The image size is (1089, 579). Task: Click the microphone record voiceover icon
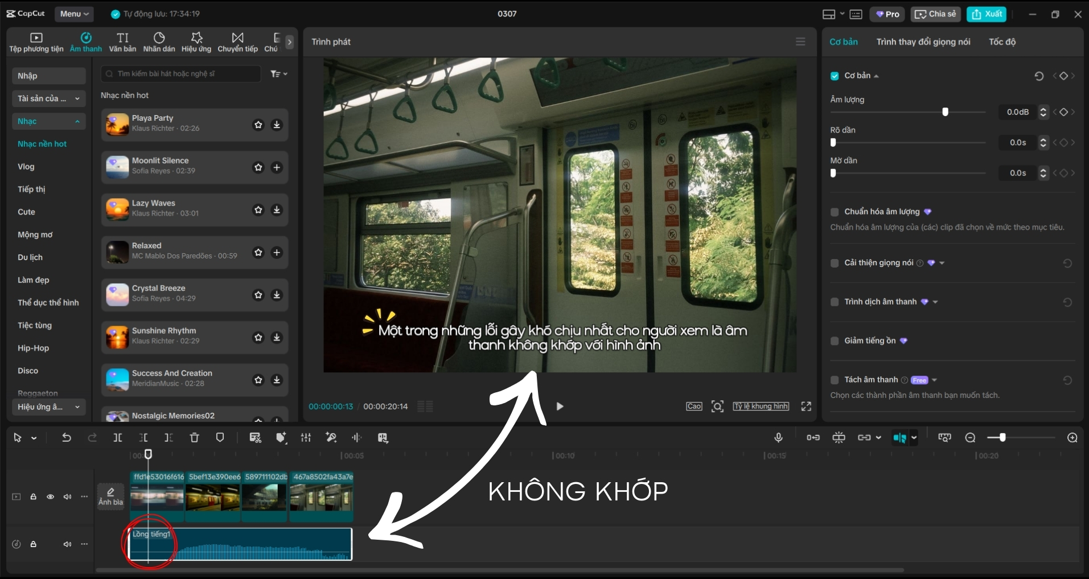pos(778,438)
